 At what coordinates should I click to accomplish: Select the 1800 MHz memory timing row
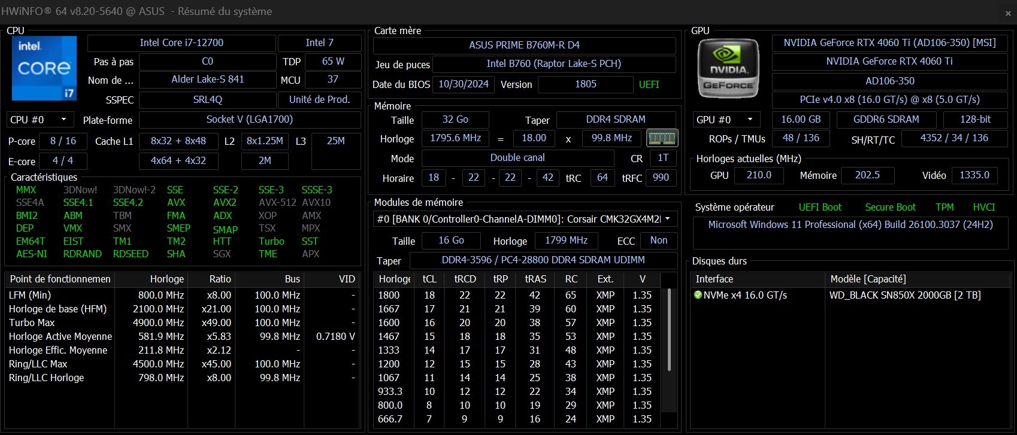click(519, 295)
